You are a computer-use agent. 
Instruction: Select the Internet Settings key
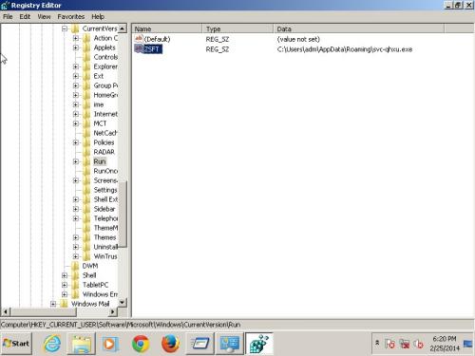tap(105, 114)
